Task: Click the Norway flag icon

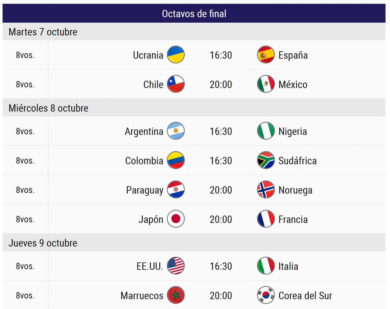Action: [266, 190]
